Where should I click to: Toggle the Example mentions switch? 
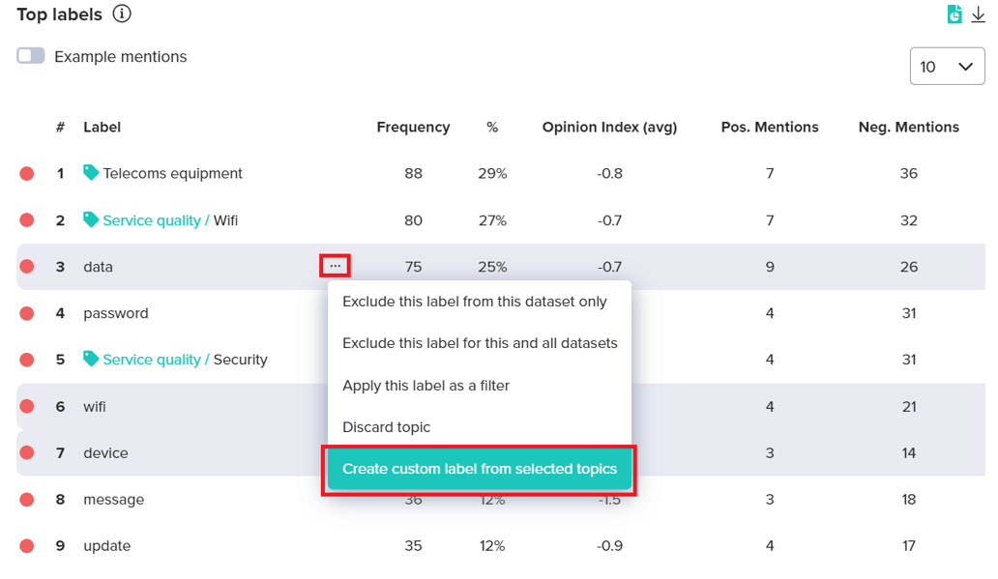[x=31, y=56]
